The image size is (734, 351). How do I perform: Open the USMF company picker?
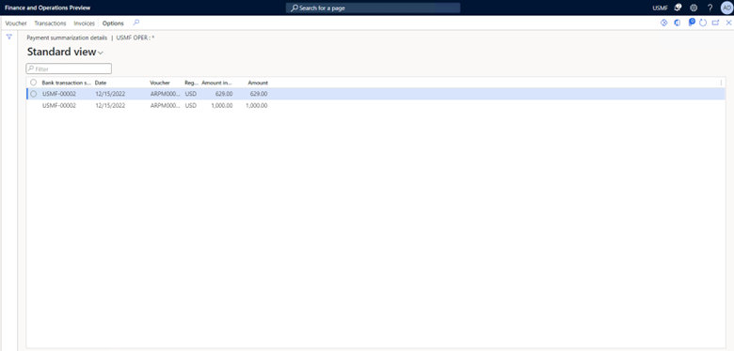660,8
